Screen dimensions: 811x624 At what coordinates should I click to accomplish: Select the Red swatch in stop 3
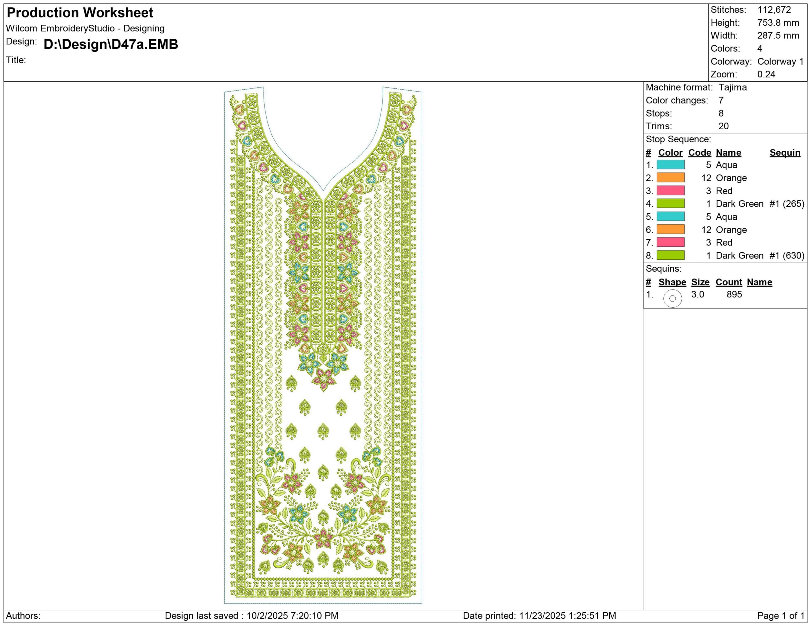coord(670,191)
